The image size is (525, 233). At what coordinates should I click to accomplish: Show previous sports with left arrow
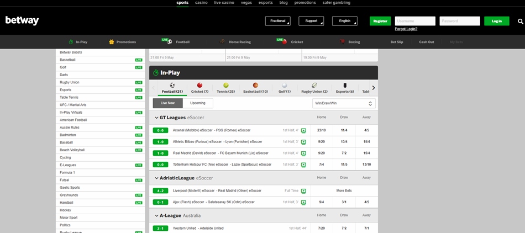coord(153,88)
